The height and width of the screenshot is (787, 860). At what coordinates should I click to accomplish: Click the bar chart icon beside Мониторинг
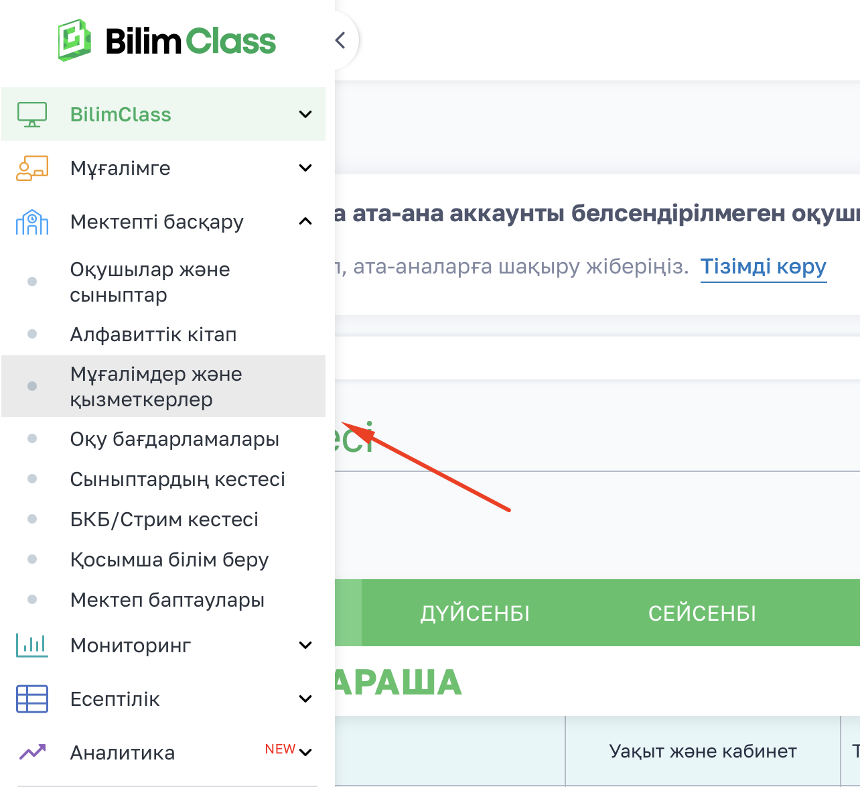coord(32,646)
